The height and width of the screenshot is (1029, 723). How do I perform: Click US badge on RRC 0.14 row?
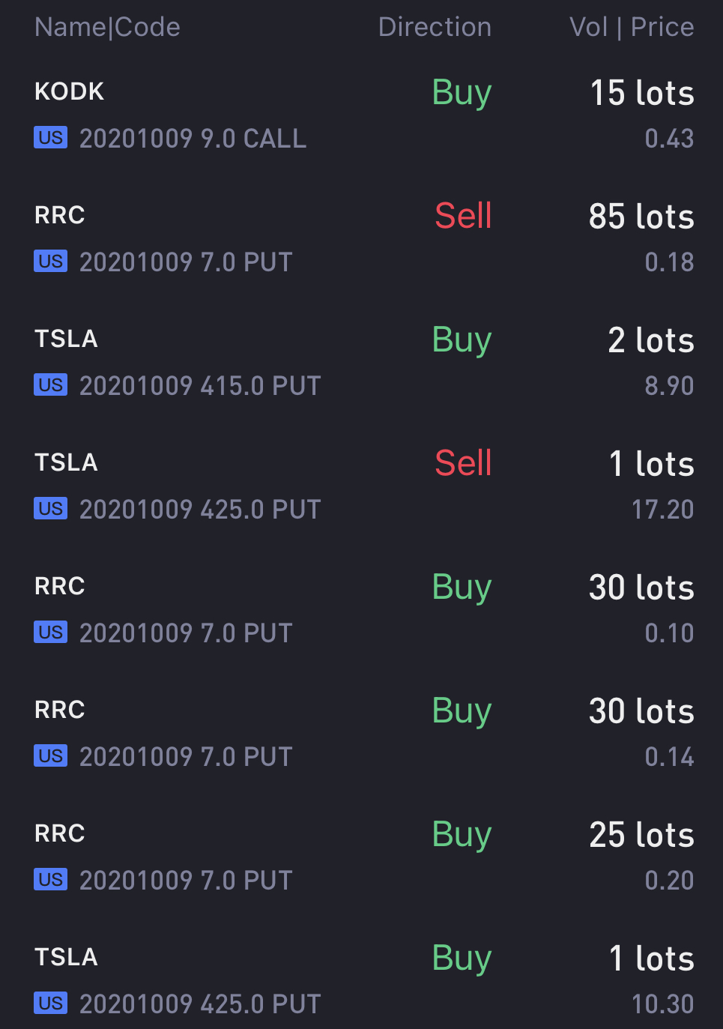(x=50, y=756)
